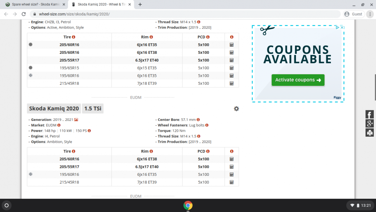Click info icon next to Rim header in 1.5 TSi table
This screenshot has height=212, width=376.
click(x=151, y=151)
